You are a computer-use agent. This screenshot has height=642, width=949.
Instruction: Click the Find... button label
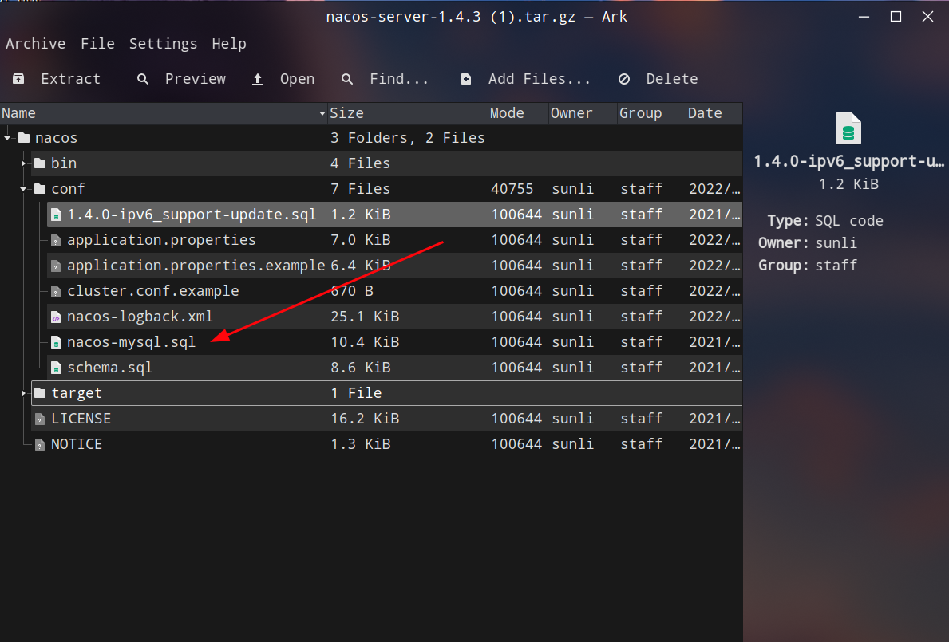tap(399, 79)
